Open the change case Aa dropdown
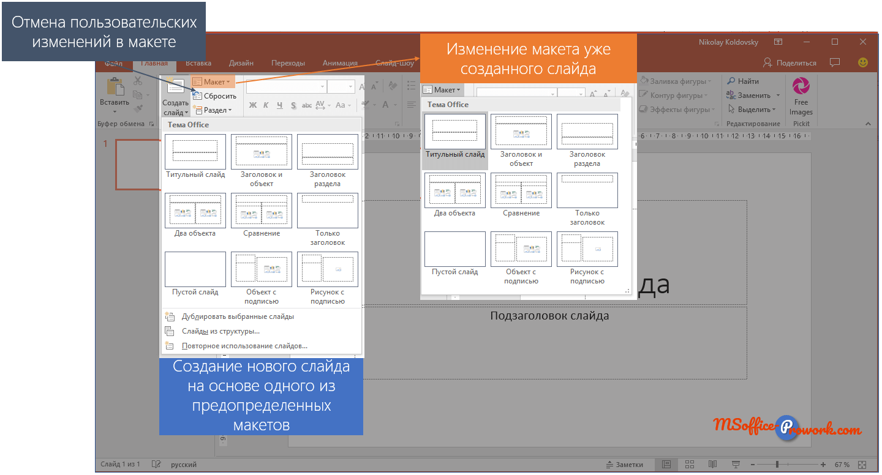882x475 pixels. click(x=342, y=105)
